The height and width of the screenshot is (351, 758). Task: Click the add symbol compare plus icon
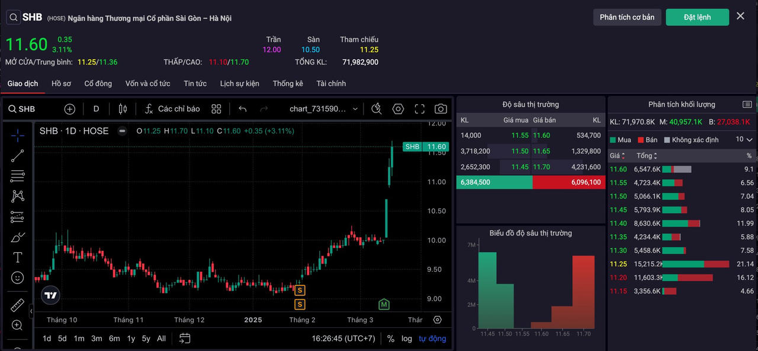(x=70, y=109)
